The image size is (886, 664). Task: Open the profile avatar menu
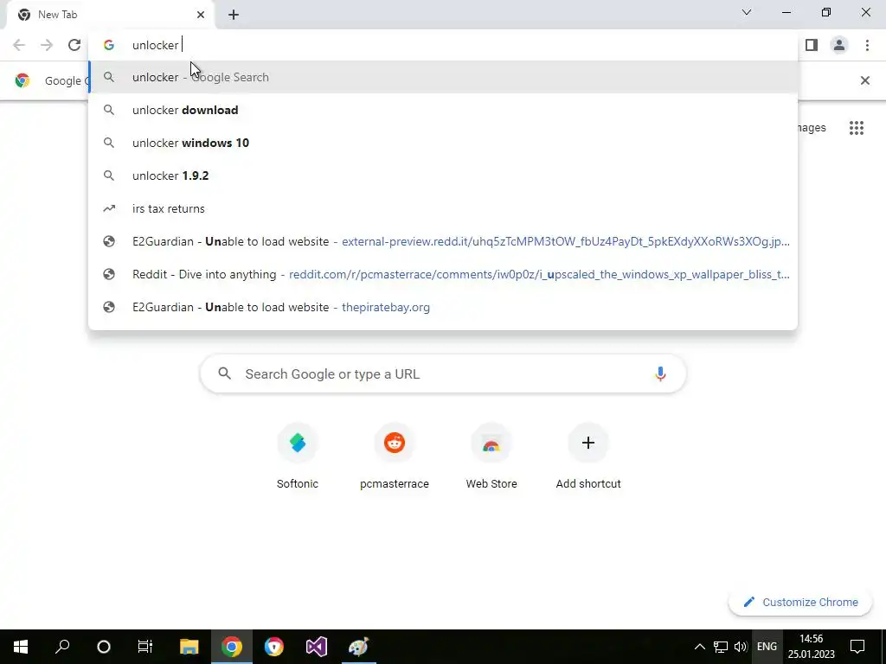click(x=839, y=45)
